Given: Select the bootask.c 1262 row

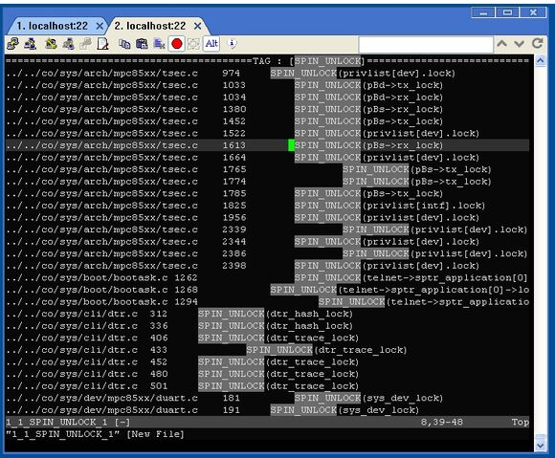Looking at the screenshot, I should point(267,277).
